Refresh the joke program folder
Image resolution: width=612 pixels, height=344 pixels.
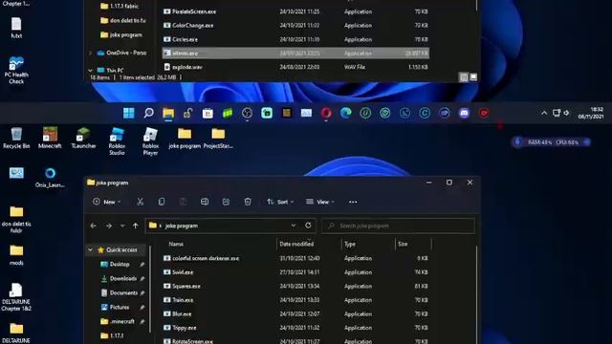[308, 226]
